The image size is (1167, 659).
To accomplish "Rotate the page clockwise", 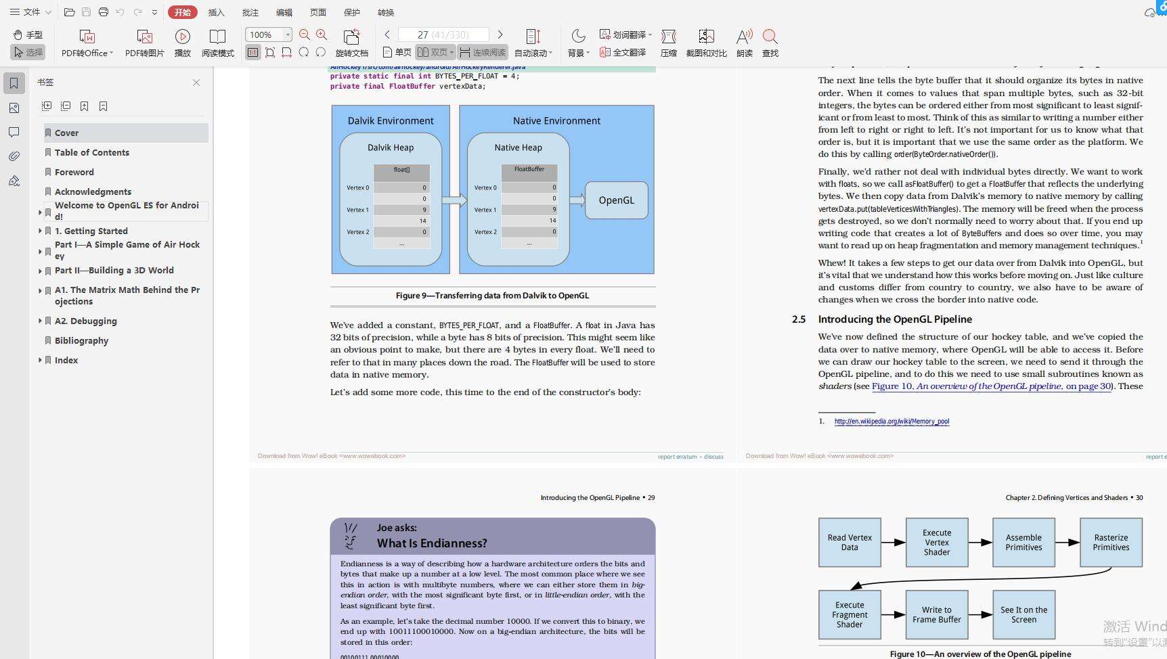I will pyautogui.click(x=304, y=52).
